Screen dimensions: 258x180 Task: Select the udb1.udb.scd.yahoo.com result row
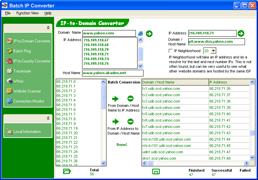click(x=196, y=152)
